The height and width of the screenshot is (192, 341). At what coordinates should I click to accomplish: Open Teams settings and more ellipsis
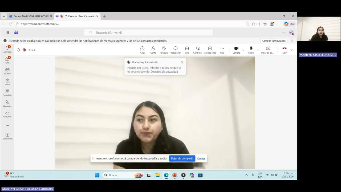pos(283,33)
